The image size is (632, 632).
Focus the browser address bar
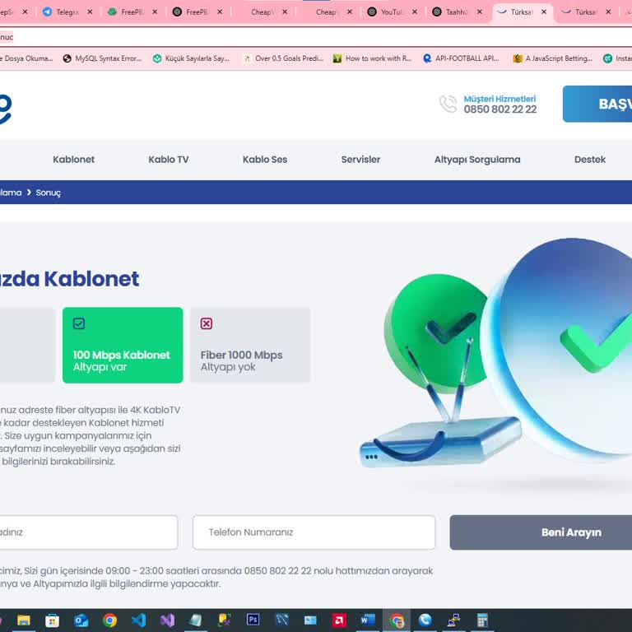(x=316, y=37)
